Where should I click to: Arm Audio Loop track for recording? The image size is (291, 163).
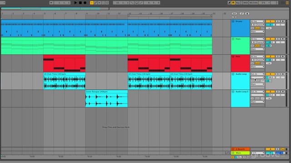tap(283, 74)
